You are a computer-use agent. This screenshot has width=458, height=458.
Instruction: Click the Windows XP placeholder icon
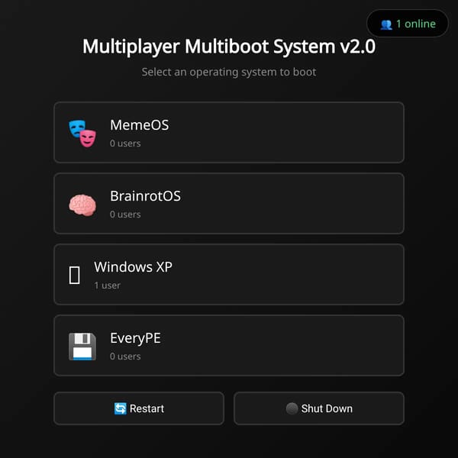(74, 275)
